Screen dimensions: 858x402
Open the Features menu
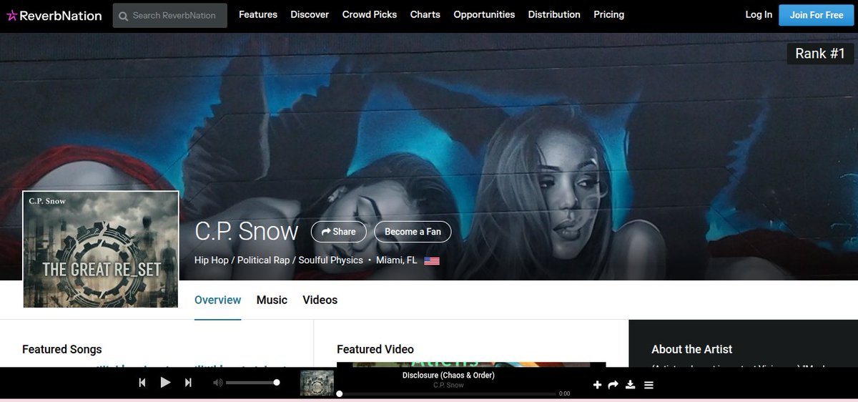pos(258,14)
